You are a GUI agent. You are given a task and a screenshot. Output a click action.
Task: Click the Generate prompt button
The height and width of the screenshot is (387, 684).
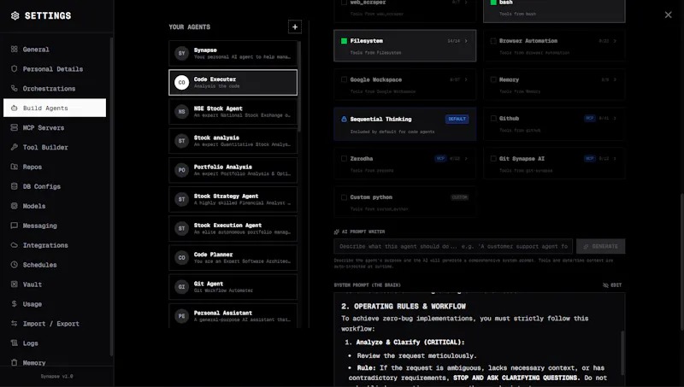pos(601,246)
